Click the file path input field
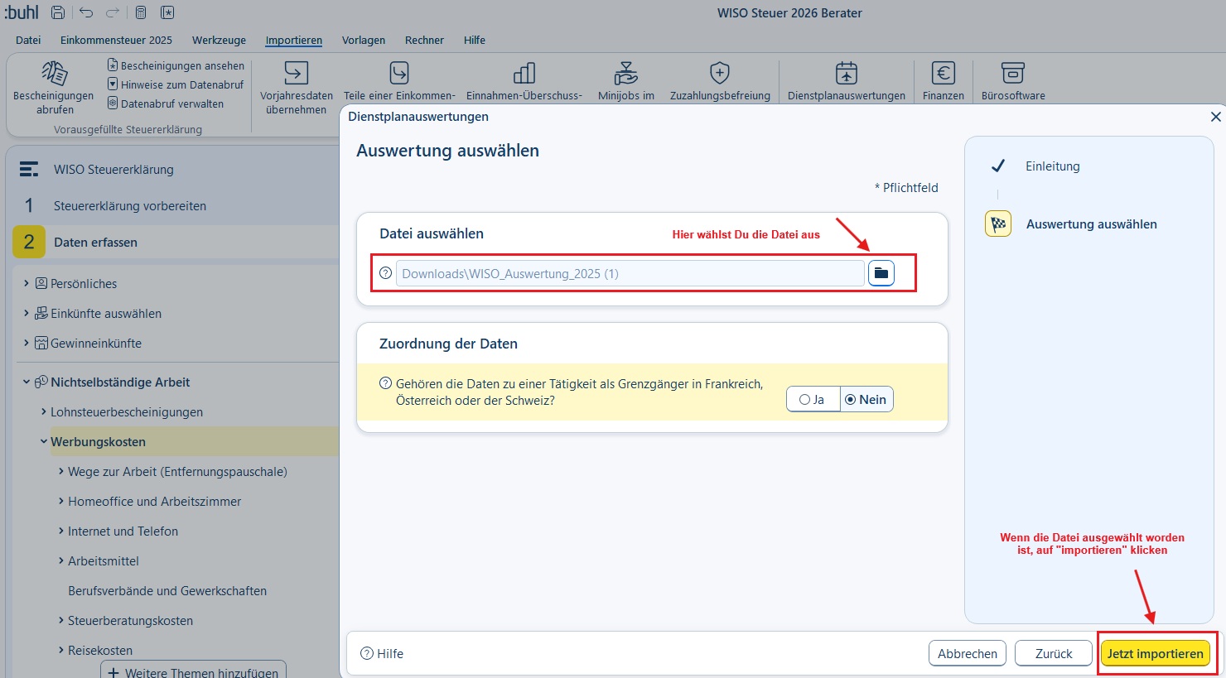Image resolution: width=1226 pixels, height=678 pixels. [630, 273]
